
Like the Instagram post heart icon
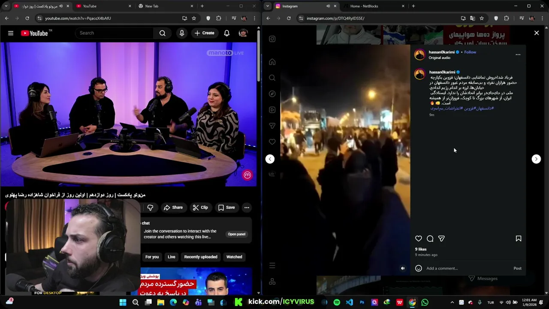419,239
